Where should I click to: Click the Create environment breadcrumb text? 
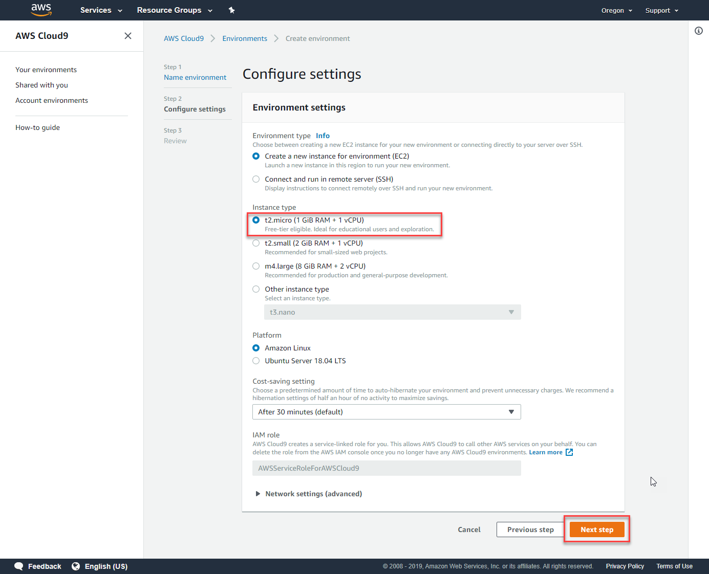click(x=318, y=38)
